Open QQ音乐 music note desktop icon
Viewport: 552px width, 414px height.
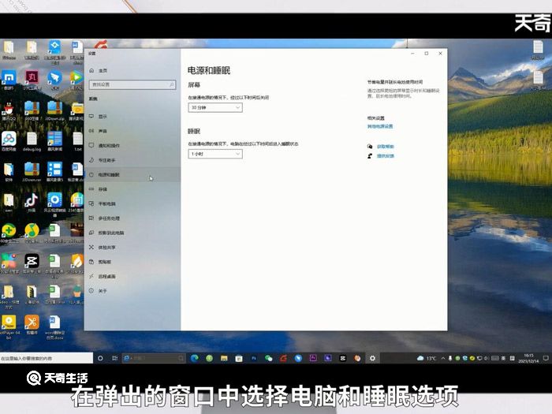(32, 233)
